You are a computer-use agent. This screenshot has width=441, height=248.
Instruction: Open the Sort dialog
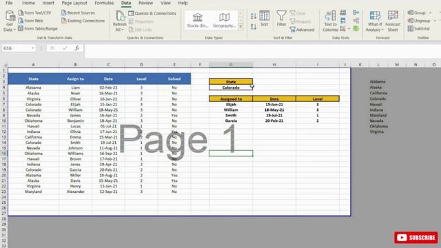(265, 19)
